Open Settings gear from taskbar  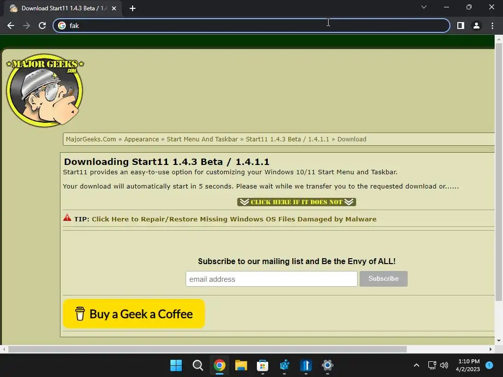[328, 365]
